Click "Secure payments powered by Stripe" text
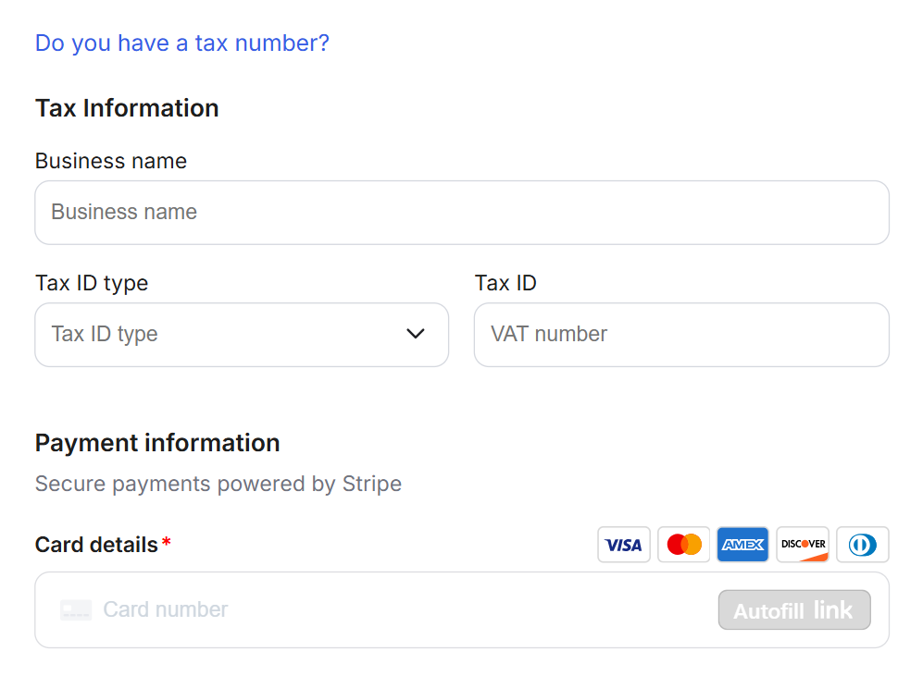Screen dimensions: 923x676 [218, 484]
